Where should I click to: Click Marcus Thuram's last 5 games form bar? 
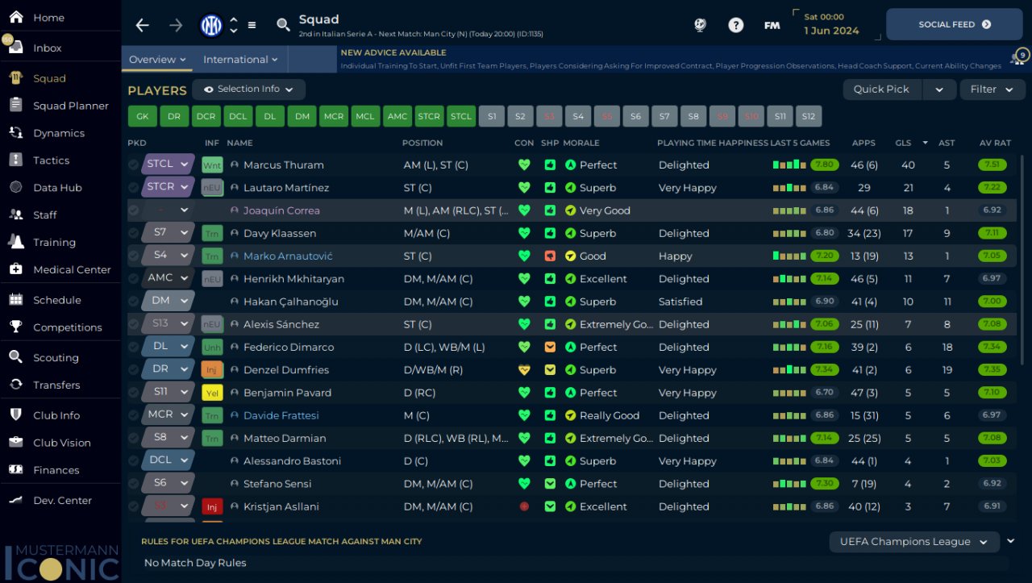(x=789, y=164)
